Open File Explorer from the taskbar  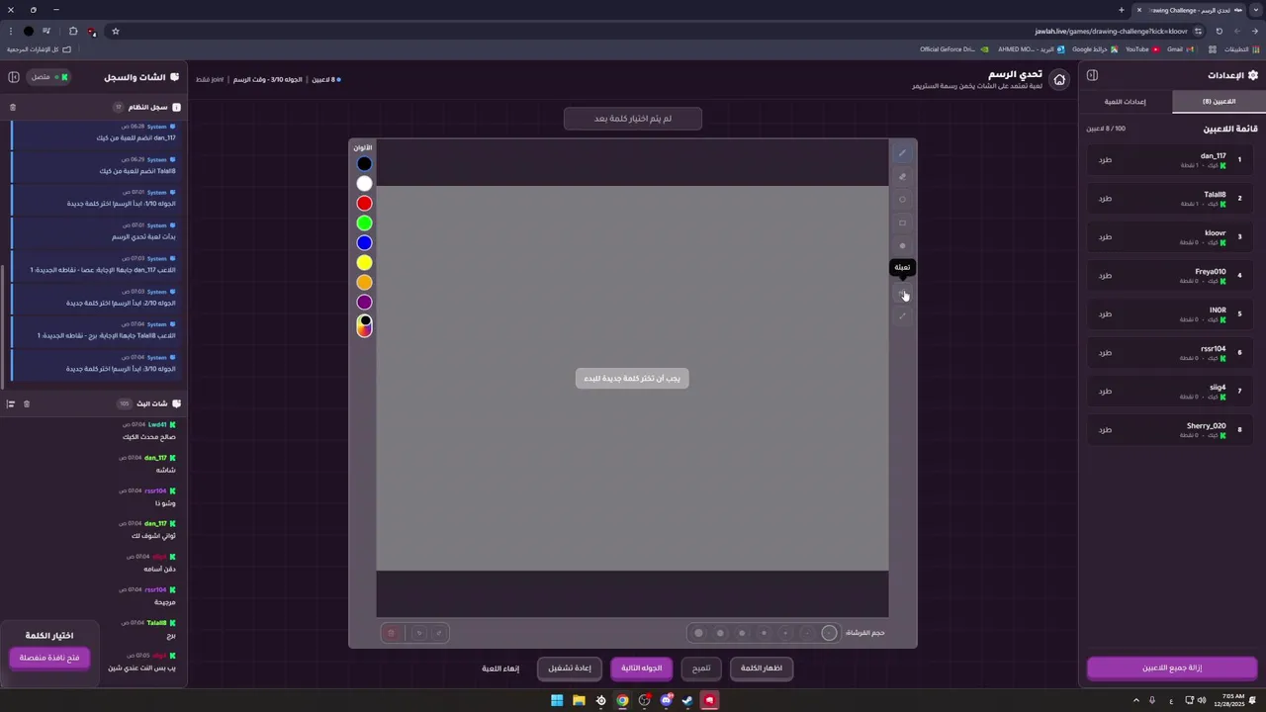(579, 700)
